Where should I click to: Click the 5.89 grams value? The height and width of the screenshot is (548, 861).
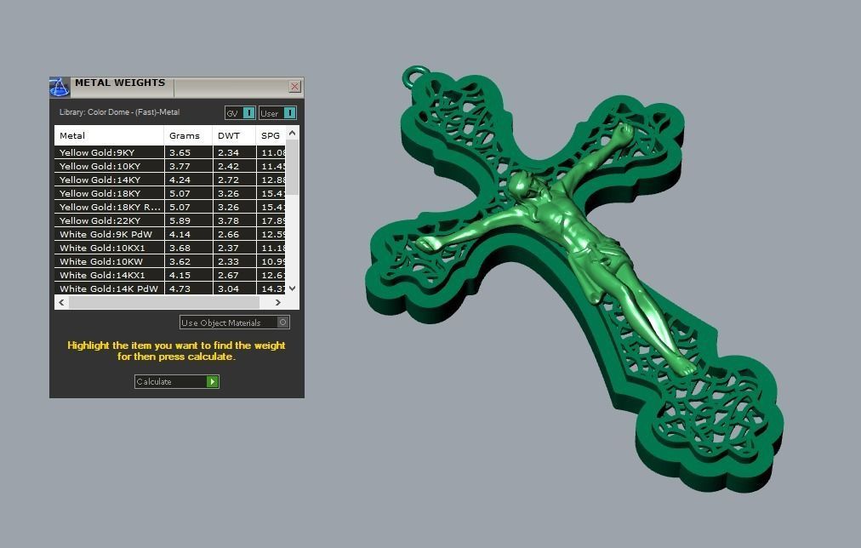point(180,220)
